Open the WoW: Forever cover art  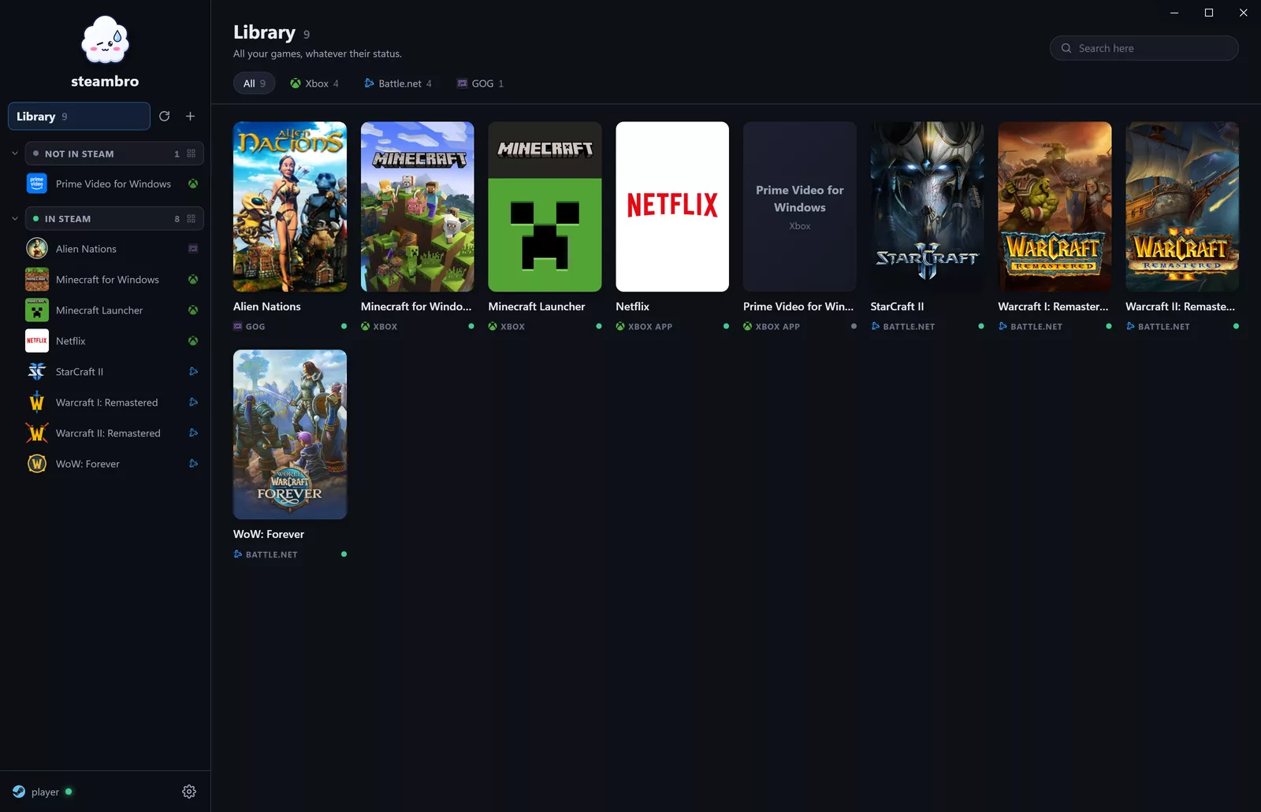coord(290,434)
